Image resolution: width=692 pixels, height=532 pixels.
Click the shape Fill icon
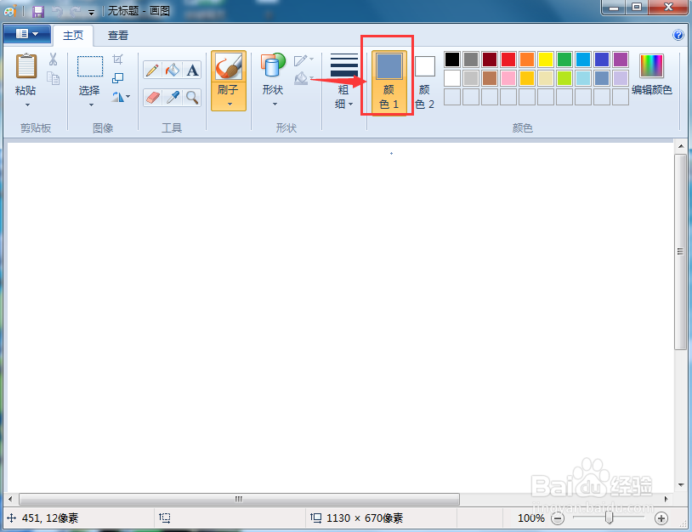[x=301, y=78]
